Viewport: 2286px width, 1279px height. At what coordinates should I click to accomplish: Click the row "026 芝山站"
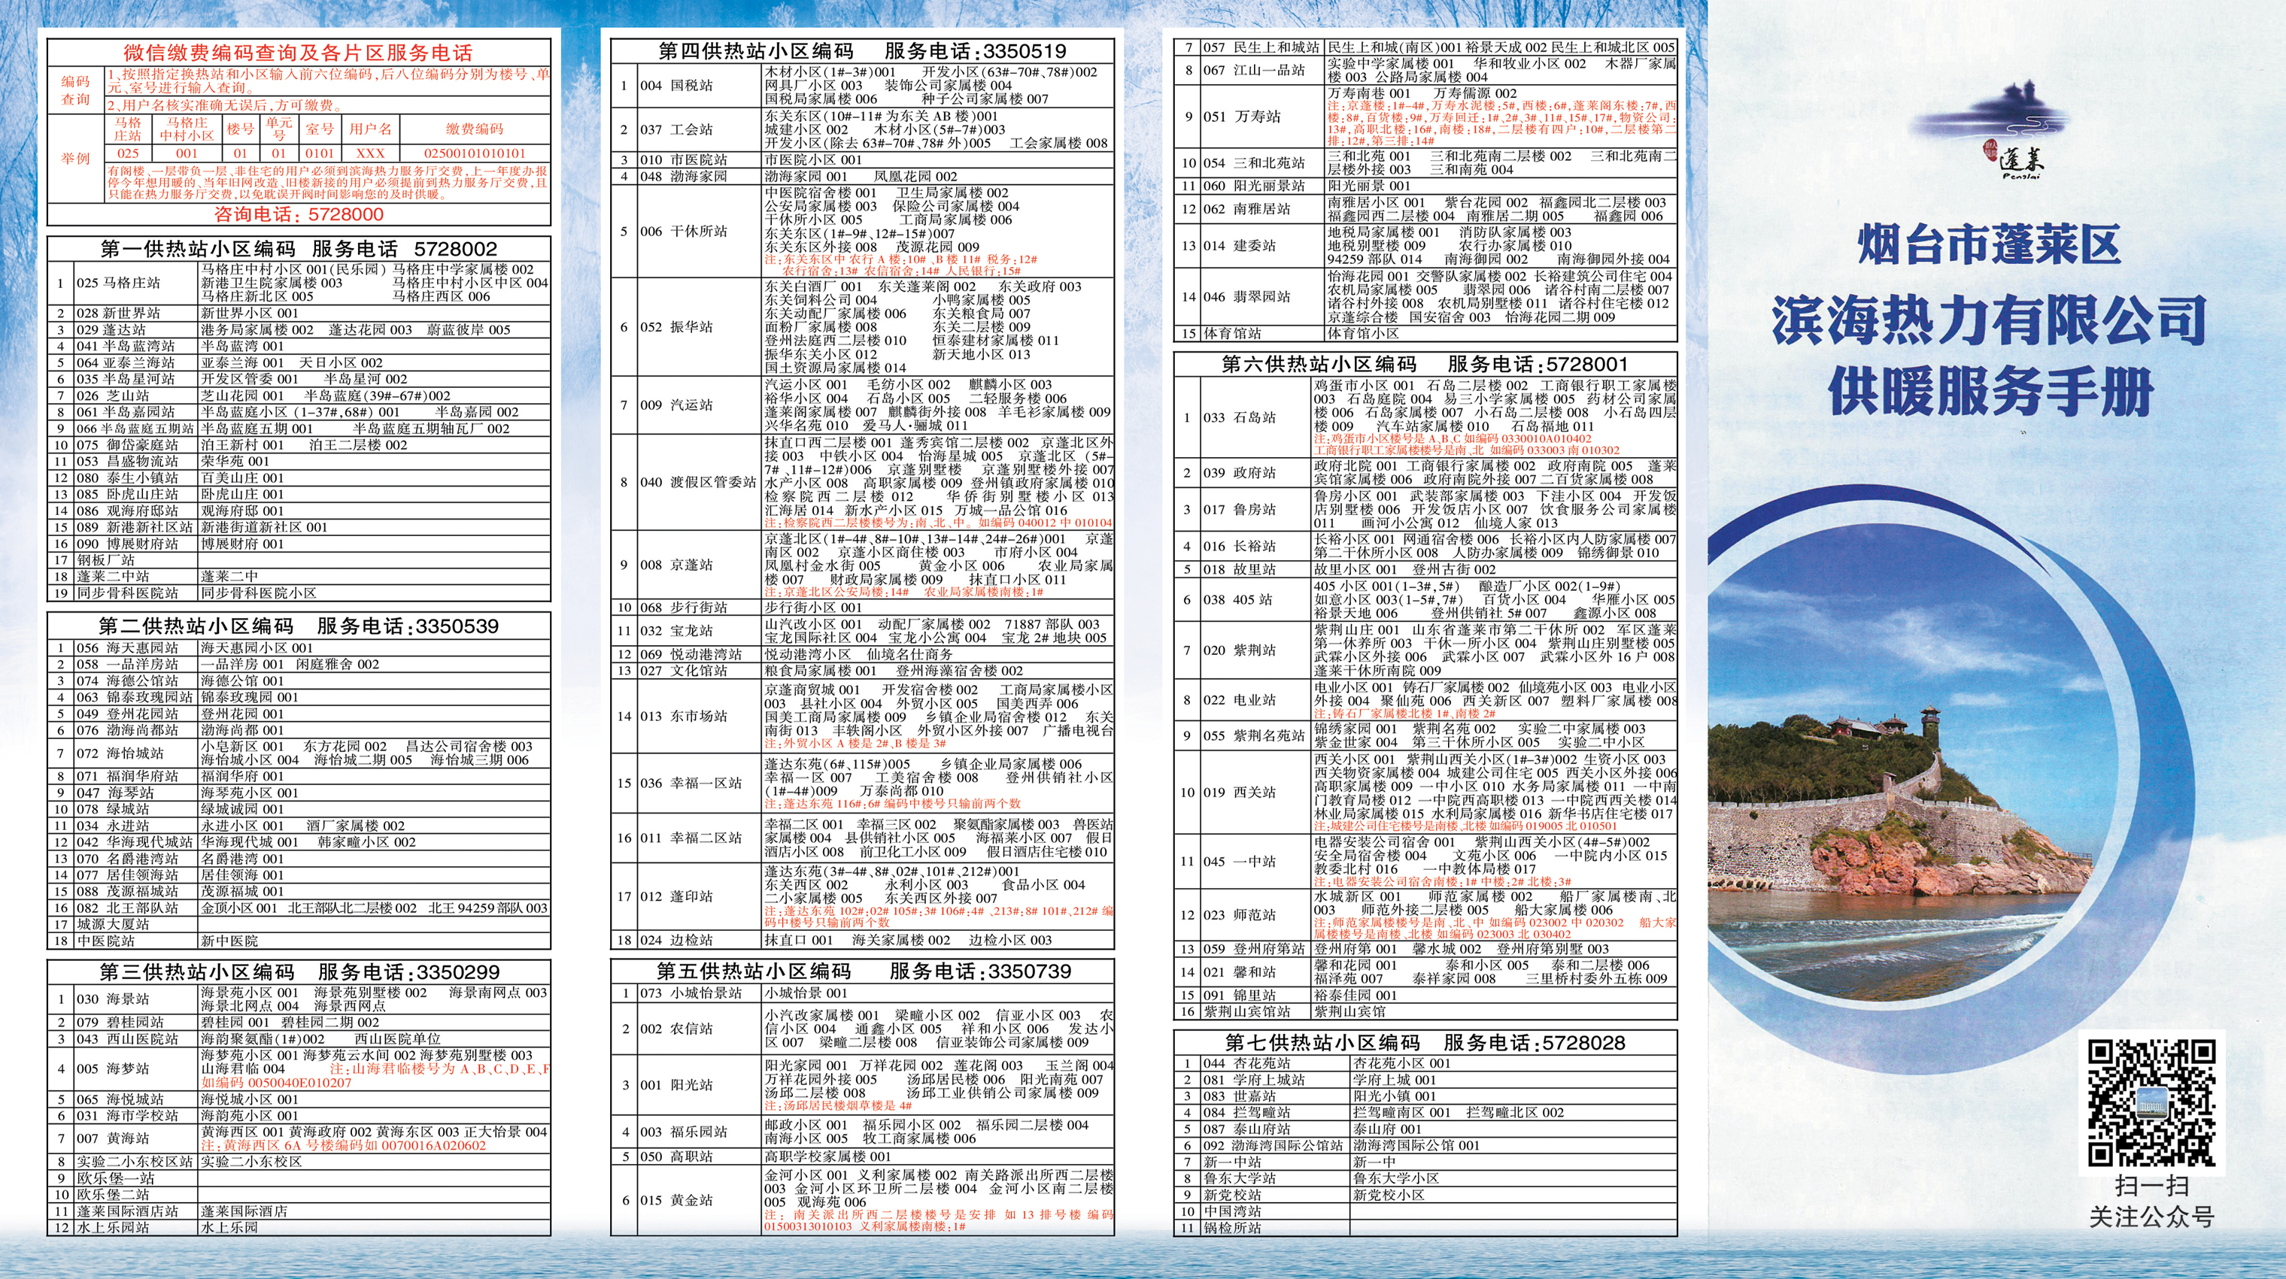(299, 396)
